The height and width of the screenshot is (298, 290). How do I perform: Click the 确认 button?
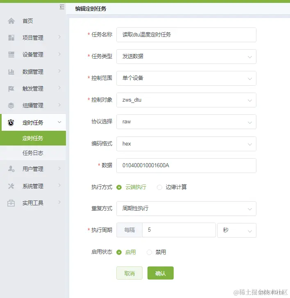point(161,273)
